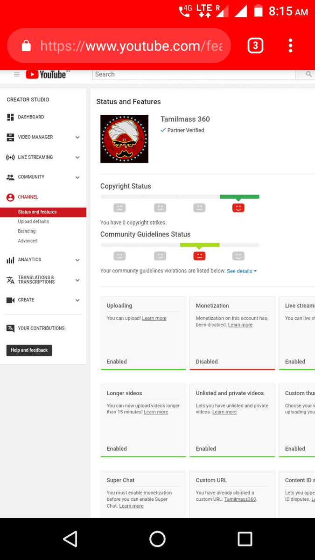Viewport: 315px width, 560px height.
Task: Click Learn more under Super Chat
Action: 131,506
